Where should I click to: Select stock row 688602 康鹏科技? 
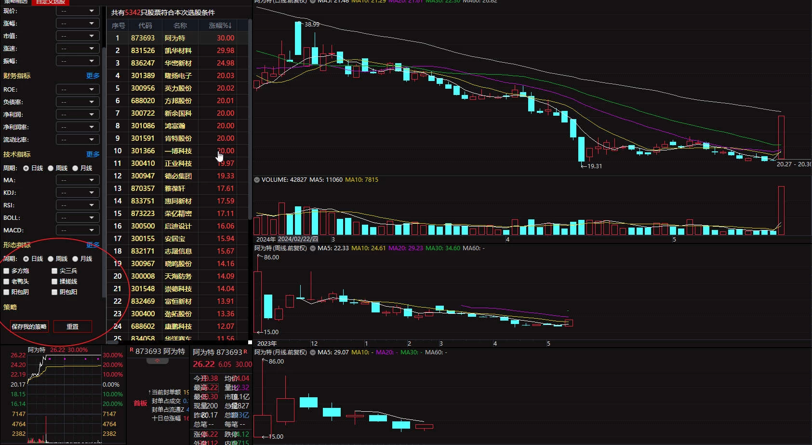[178, 326]
